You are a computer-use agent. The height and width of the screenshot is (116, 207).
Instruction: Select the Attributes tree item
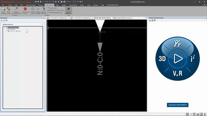[x=13, y=29]
